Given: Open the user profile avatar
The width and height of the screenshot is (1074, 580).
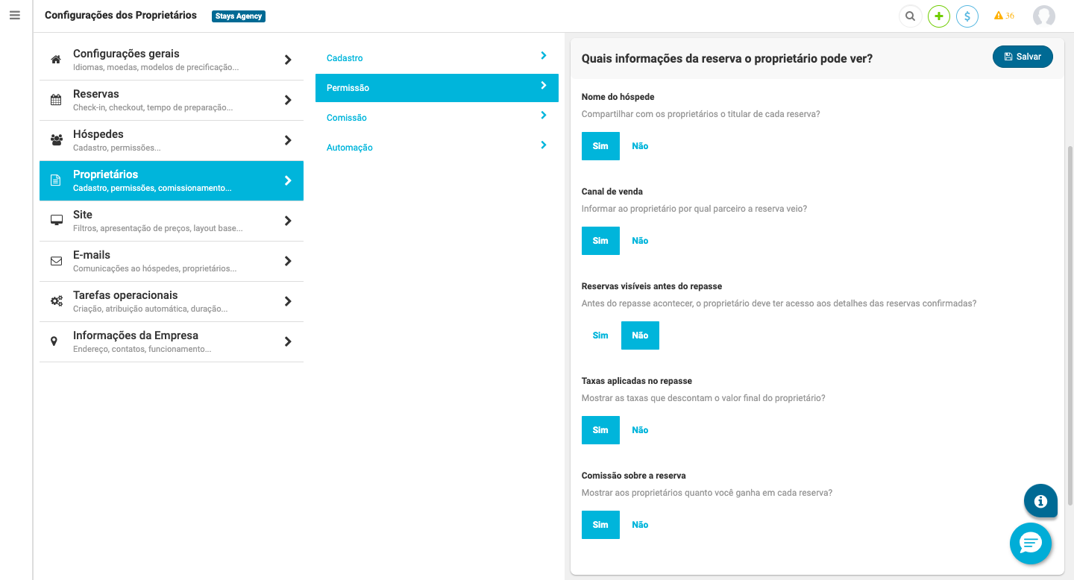Looking at the screenshot, I should (1044, 16).
